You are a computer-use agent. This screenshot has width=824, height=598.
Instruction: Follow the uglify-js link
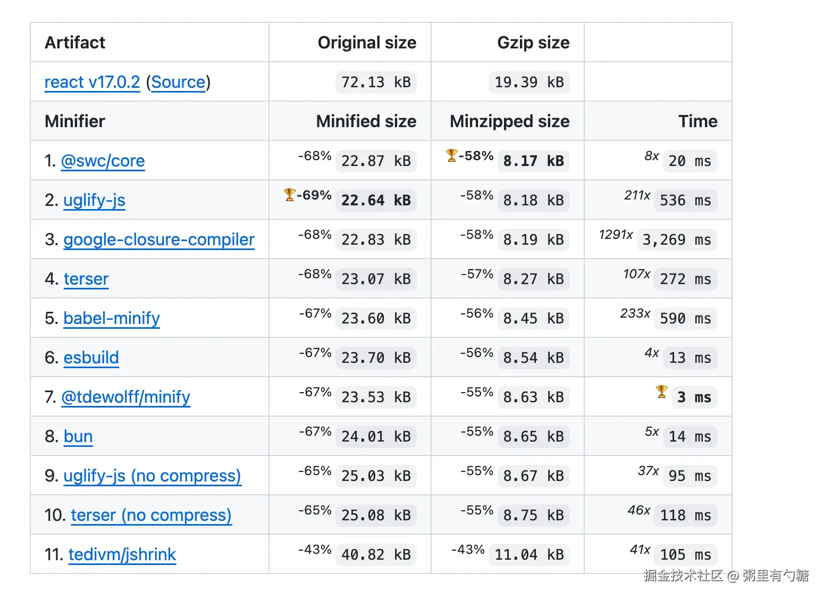tap(94, 200)
